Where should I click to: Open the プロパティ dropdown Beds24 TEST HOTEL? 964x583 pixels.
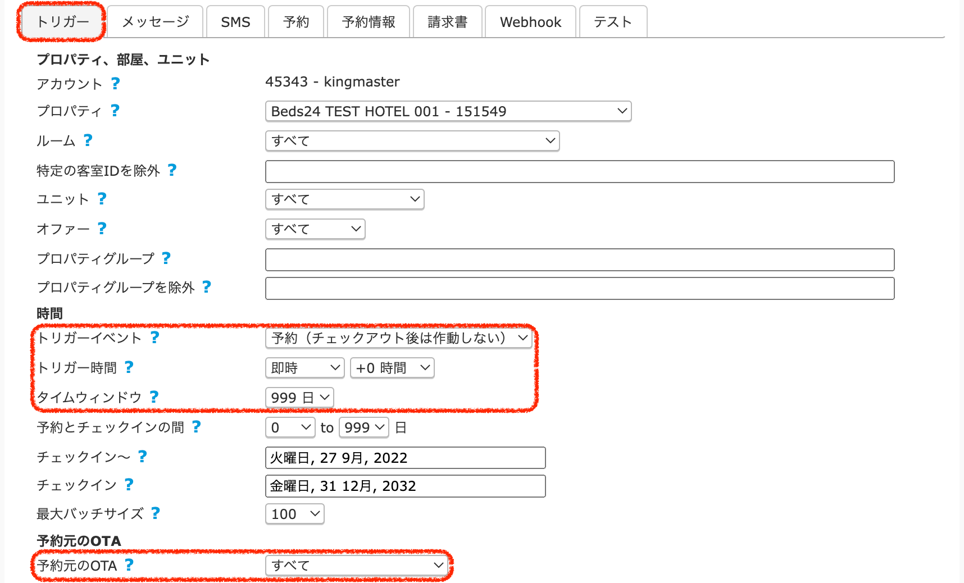(x=448, y=111)
